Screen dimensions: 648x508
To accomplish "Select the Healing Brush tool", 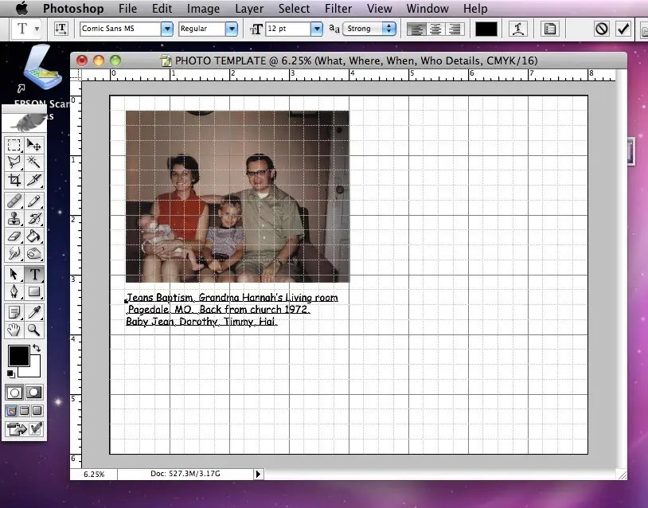I will (13, 201).
